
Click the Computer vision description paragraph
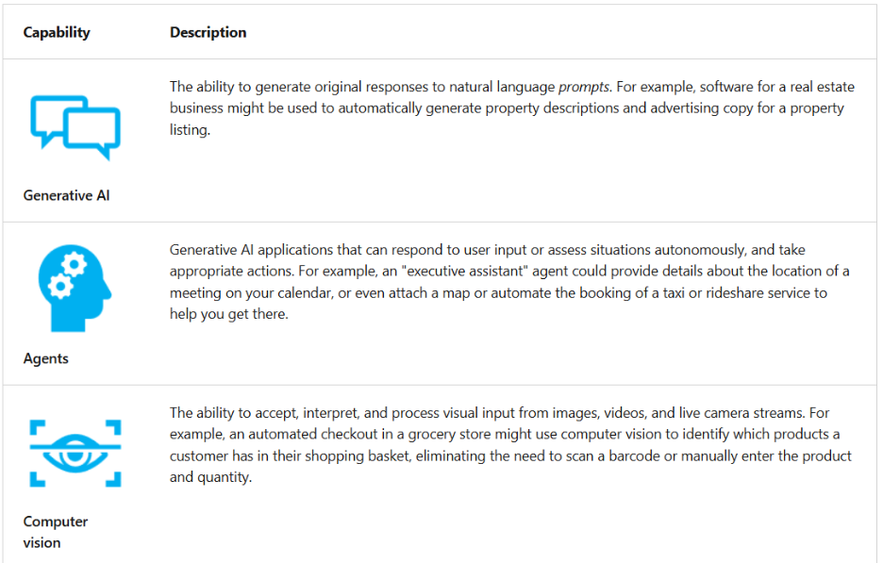510,445
